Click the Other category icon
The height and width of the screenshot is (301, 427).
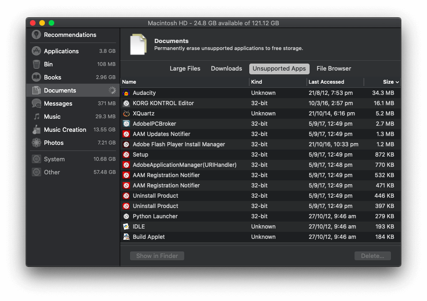pos(36,172)
